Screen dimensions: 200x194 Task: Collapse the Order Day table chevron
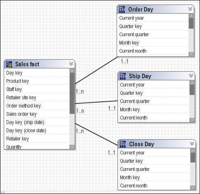tap(190, 9)
